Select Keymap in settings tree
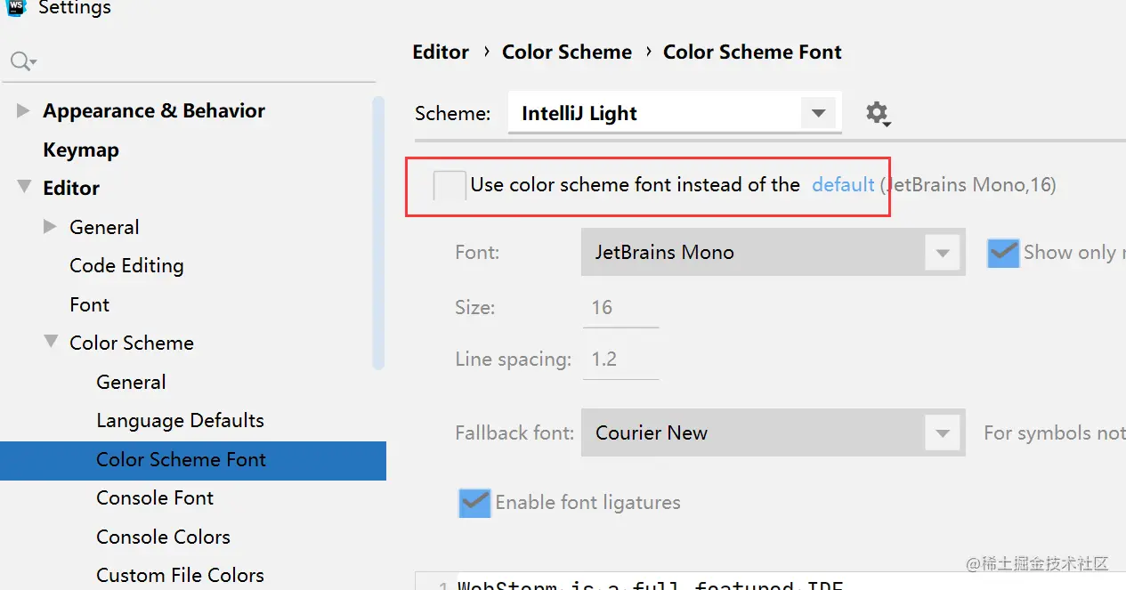1126x590 pixels. click(x=81, y=150)
